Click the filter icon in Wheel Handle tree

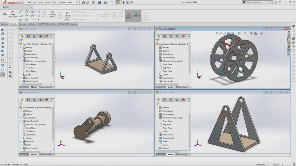pyautogui.click(x=21, y=104)
